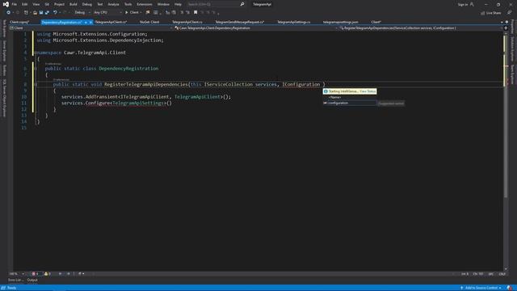The image size is (517, 291).
Task: Click the error count indicator
Action: coord(36,274)
